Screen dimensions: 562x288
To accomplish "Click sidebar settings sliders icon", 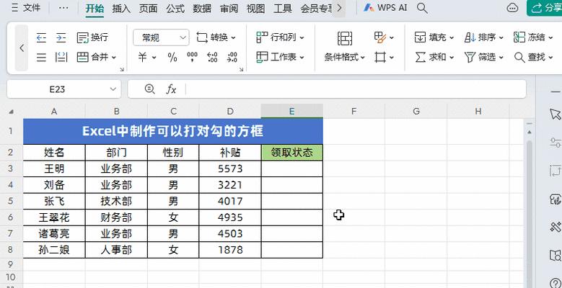I will (555, 143).
